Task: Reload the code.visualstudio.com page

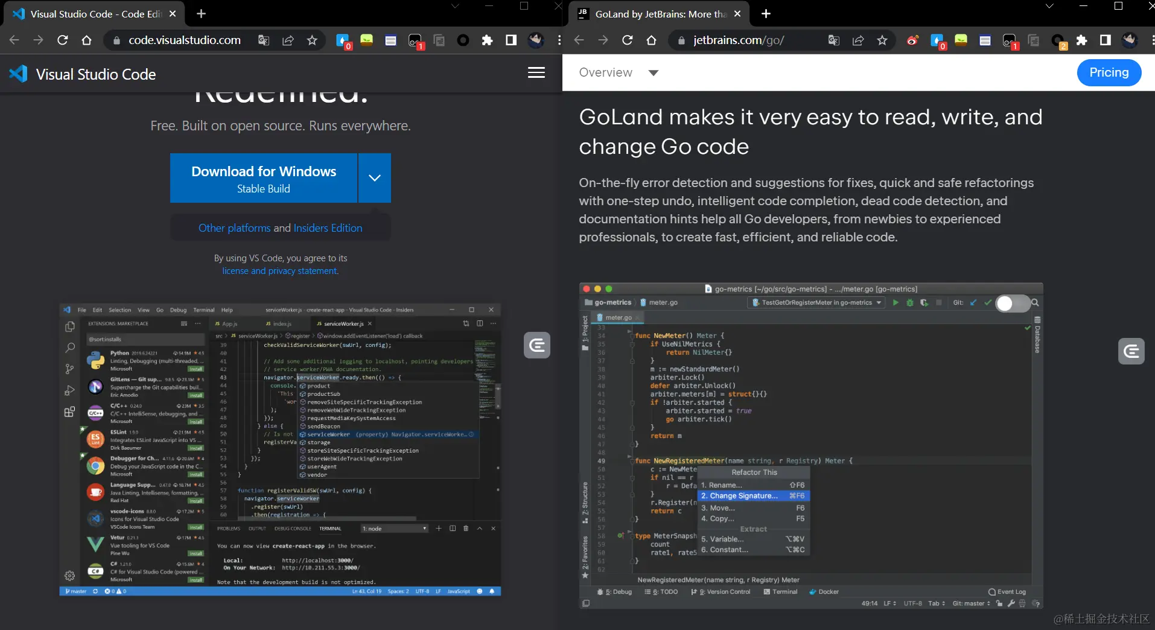Action: click(x=63, y=40)
